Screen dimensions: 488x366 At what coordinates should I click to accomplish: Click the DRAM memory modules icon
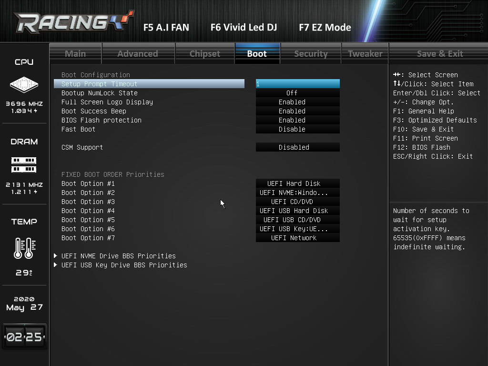coord(24,165)
